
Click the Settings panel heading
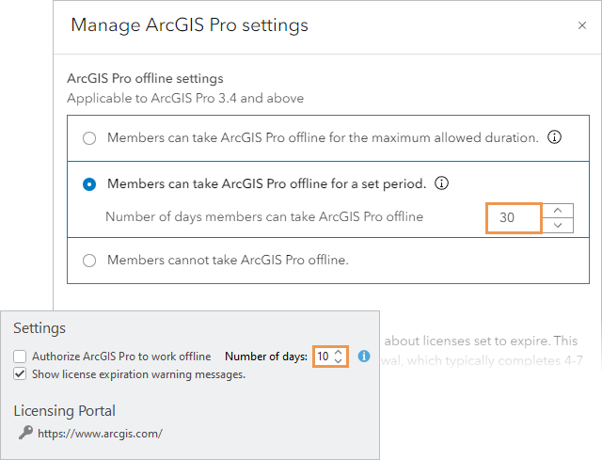40,328
